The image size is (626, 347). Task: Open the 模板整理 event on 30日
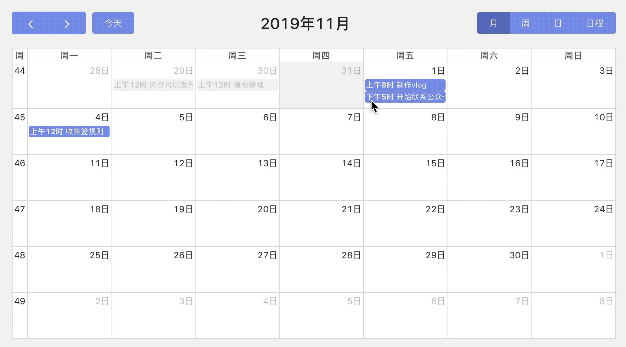(x=237, y=85)
